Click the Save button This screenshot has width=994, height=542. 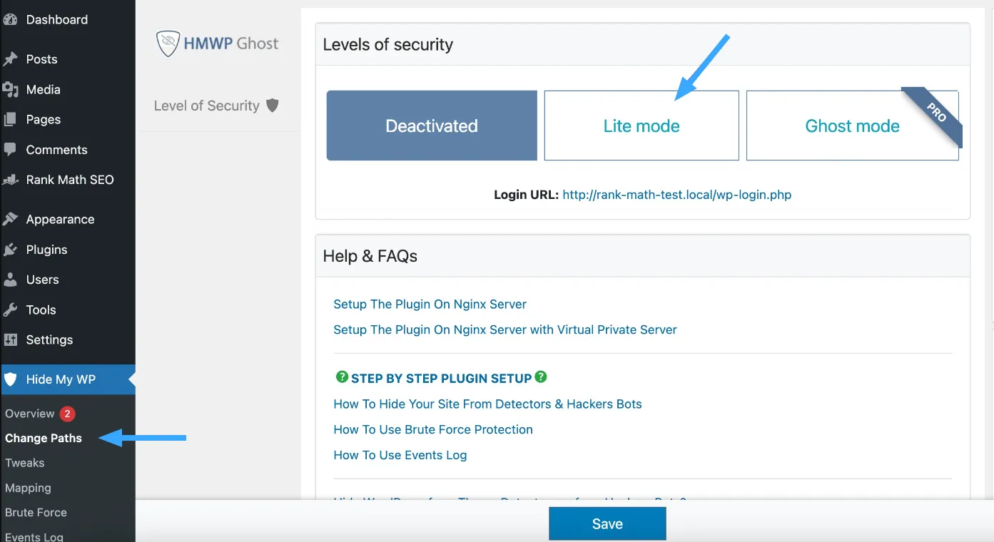(607, 523)
